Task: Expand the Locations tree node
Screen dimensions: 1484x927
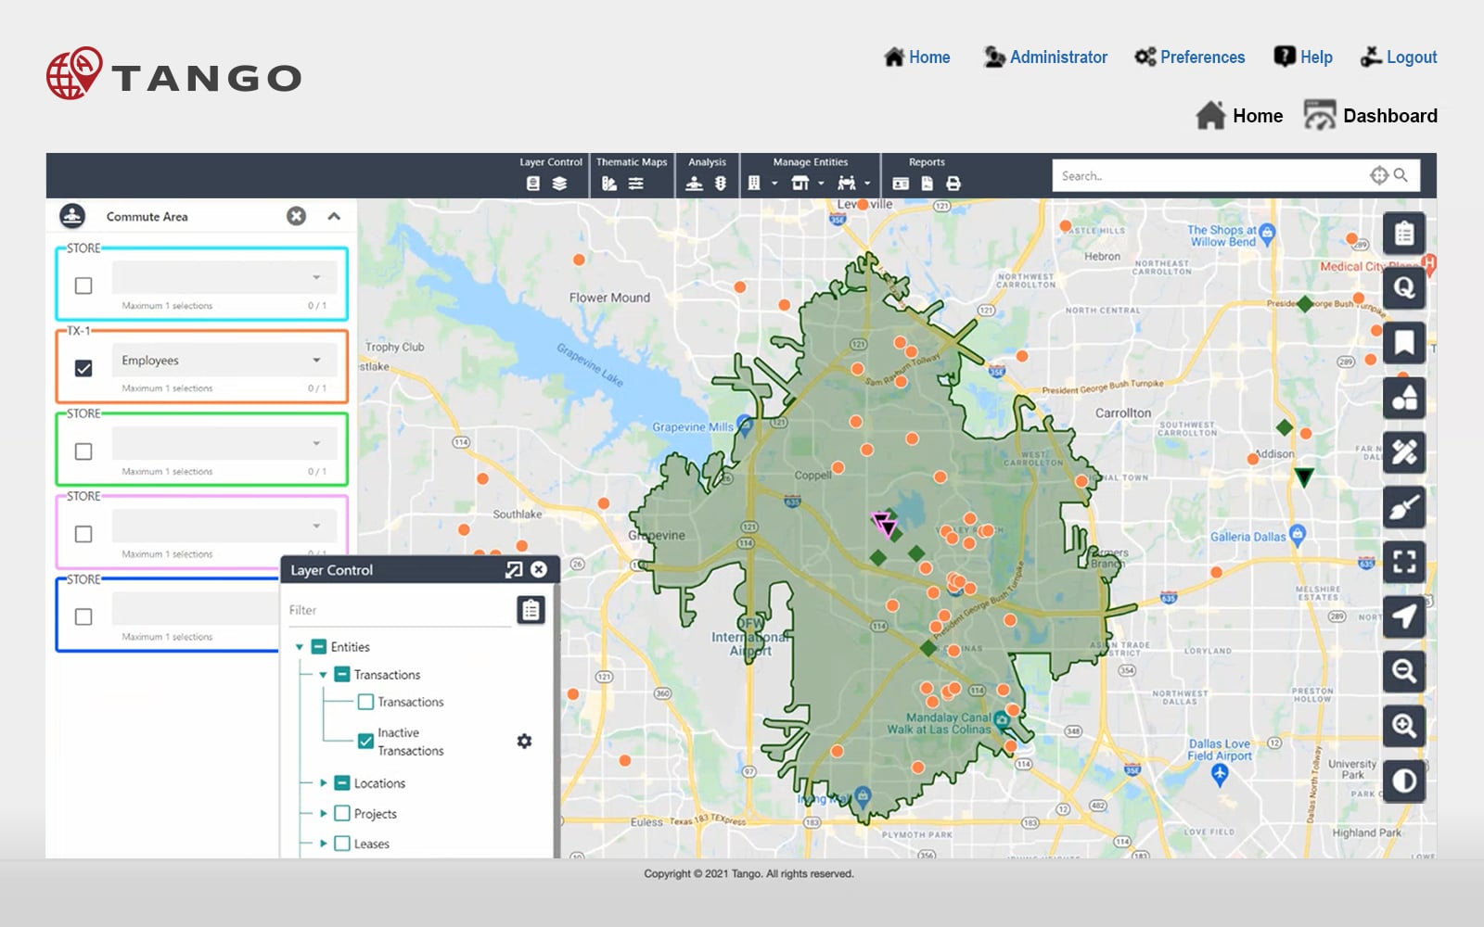Action: pyautogui.click(x=324, y=783)
